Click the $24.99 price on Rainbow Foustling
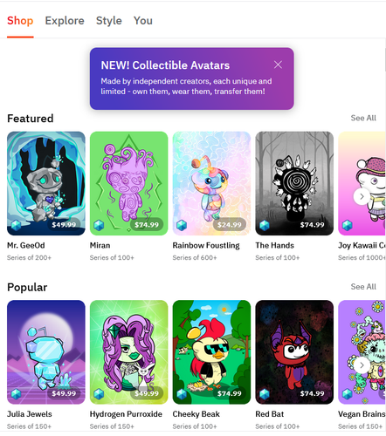386x436 pixels. pyautogui.click(x=230, y=225)
